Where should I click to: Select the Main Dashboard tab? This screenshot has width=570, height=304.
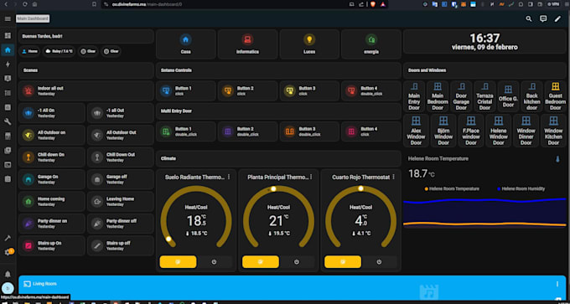[x=33, y=19]
